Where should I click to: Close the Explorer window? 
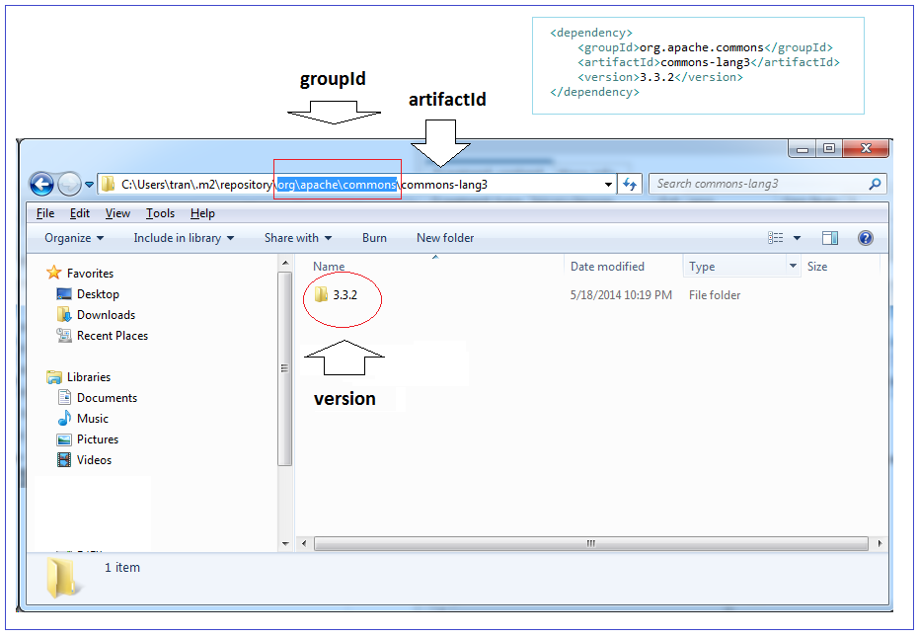(866, 149)
